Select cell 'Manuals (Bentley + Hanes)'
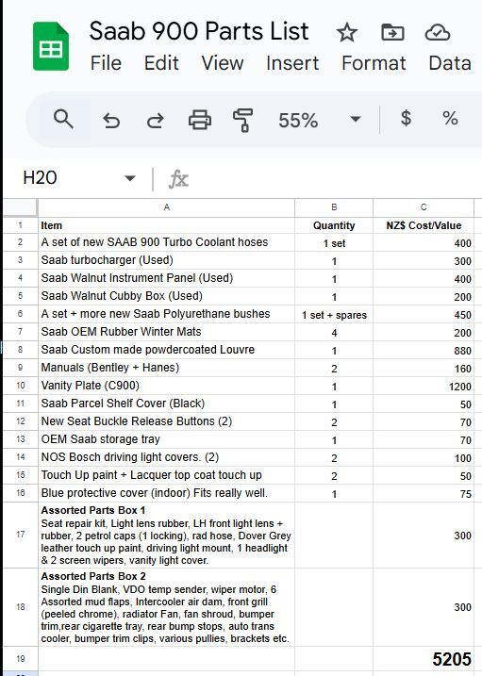 (166, 368)
